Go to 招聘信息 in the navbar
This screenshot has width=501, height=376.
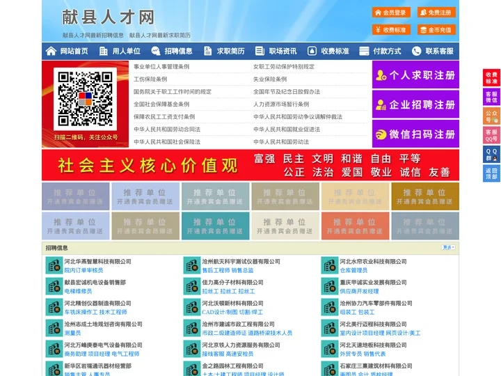click(x=178, y=51)
